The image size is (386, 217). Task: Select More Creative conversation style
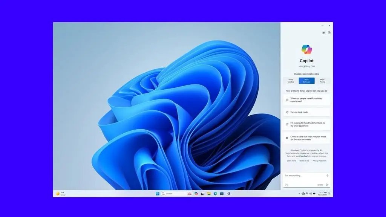pos(291,81)
